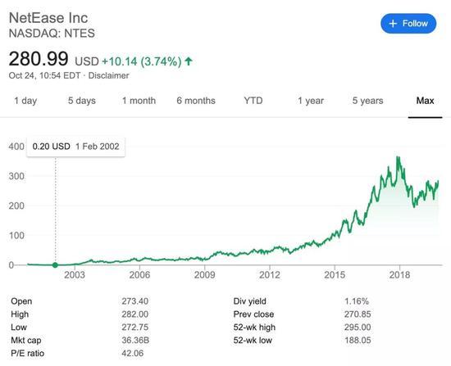Screen dimensions: 451x366
Task: Click the 2015 label on the x-axis
Action: [x=335, y=275]
